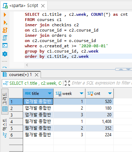Close the <sparta> Script tab
Viewport: 132px width, 152px height.
point(43,6)
